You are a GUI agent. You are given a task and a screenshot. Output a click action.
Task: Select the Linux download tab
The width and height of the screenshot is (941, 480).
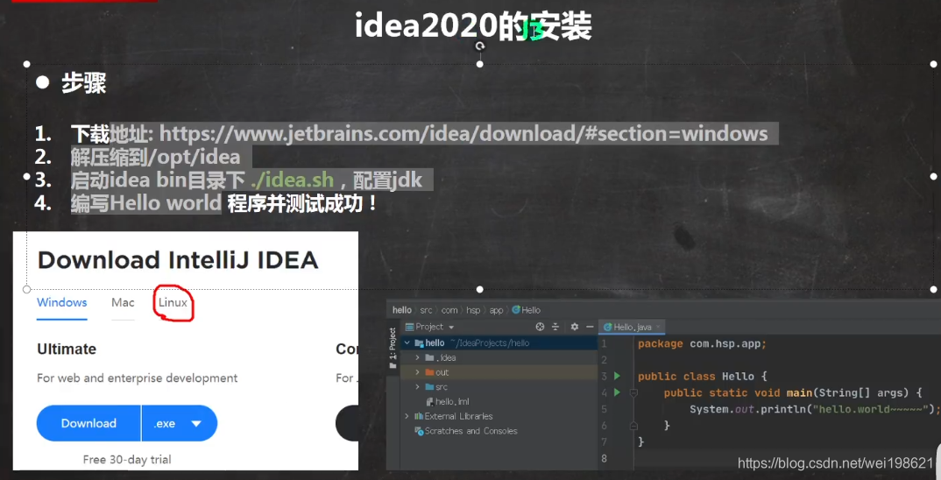click(x=173, y=302)
